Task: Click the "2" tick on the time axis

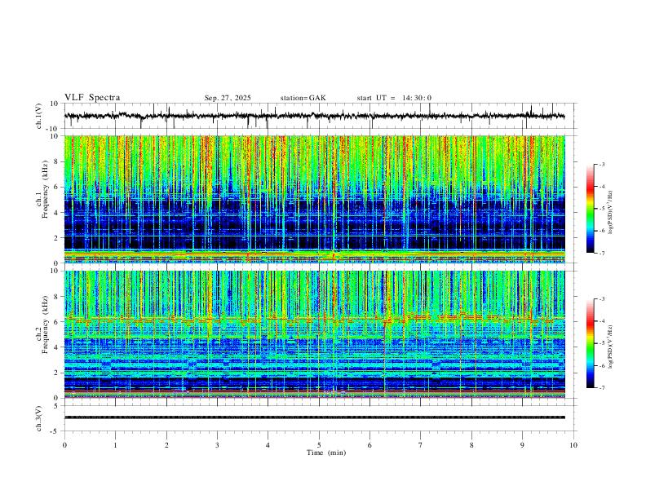Action: point(166,445)
